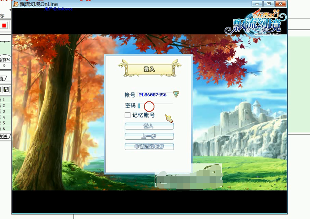The height and width of the screenshot is (219, 310).
Task: Tick the 记忆帐号 remember account checkbox
Action: pyautogui.click(x=127, y=115)
